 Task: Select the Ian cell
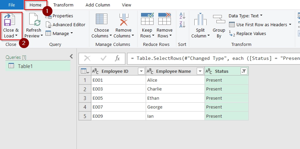coord(175,116)
